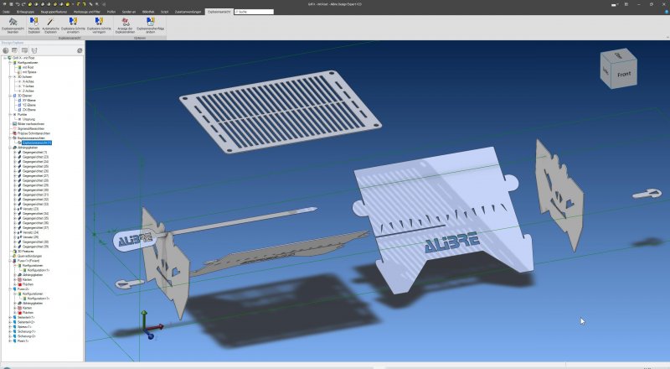Click Explosions-Schritte verringern icon
Viewport: 670px width, 369px height.
tap(99, 22)
